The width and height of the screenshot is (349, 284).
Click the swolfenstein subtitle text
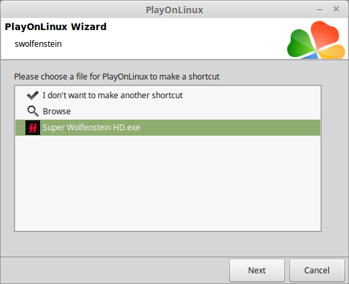click(38, 43)
